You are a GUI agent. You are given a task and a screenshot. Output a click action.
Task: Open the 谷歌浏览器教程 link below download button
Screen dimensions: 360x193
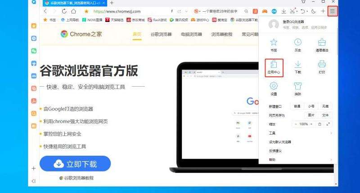click(x=76, y=178)
